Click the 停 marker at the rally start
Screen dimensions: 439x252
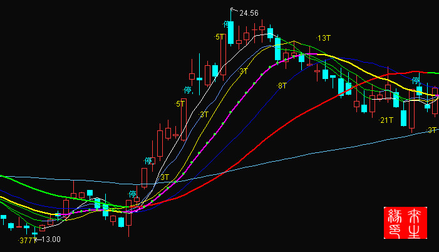[x=132, y=193]
